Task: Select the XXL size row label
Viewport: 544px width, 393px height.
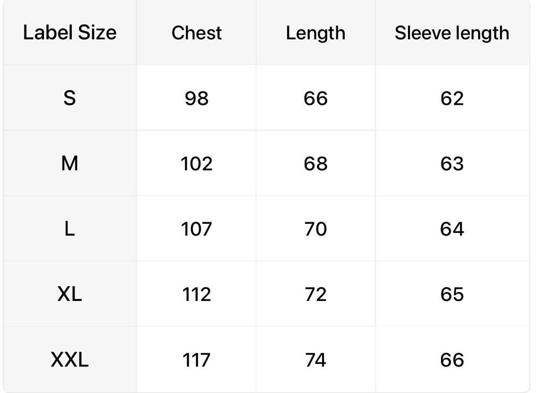Action: pos(70,359)
